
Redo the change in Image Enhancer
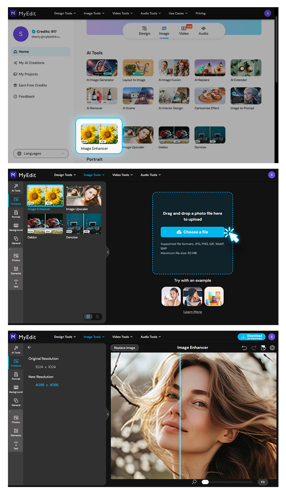tap(254, 348)
